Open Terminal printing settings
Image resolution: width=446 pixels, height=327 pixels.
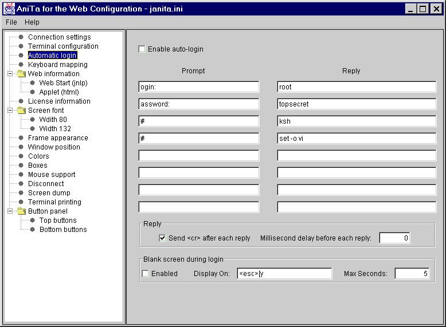tap(54, 202)
